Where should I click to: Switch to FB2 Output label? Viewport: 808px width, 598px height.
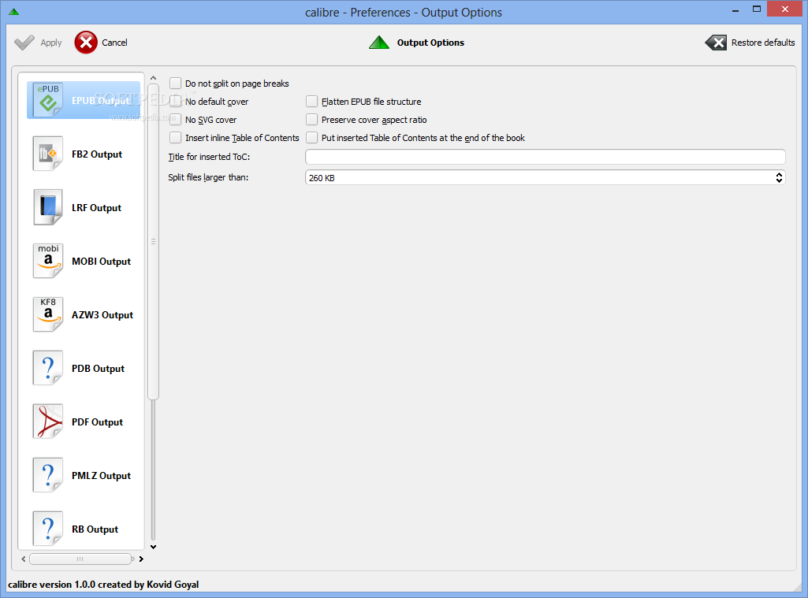[97, 154]
